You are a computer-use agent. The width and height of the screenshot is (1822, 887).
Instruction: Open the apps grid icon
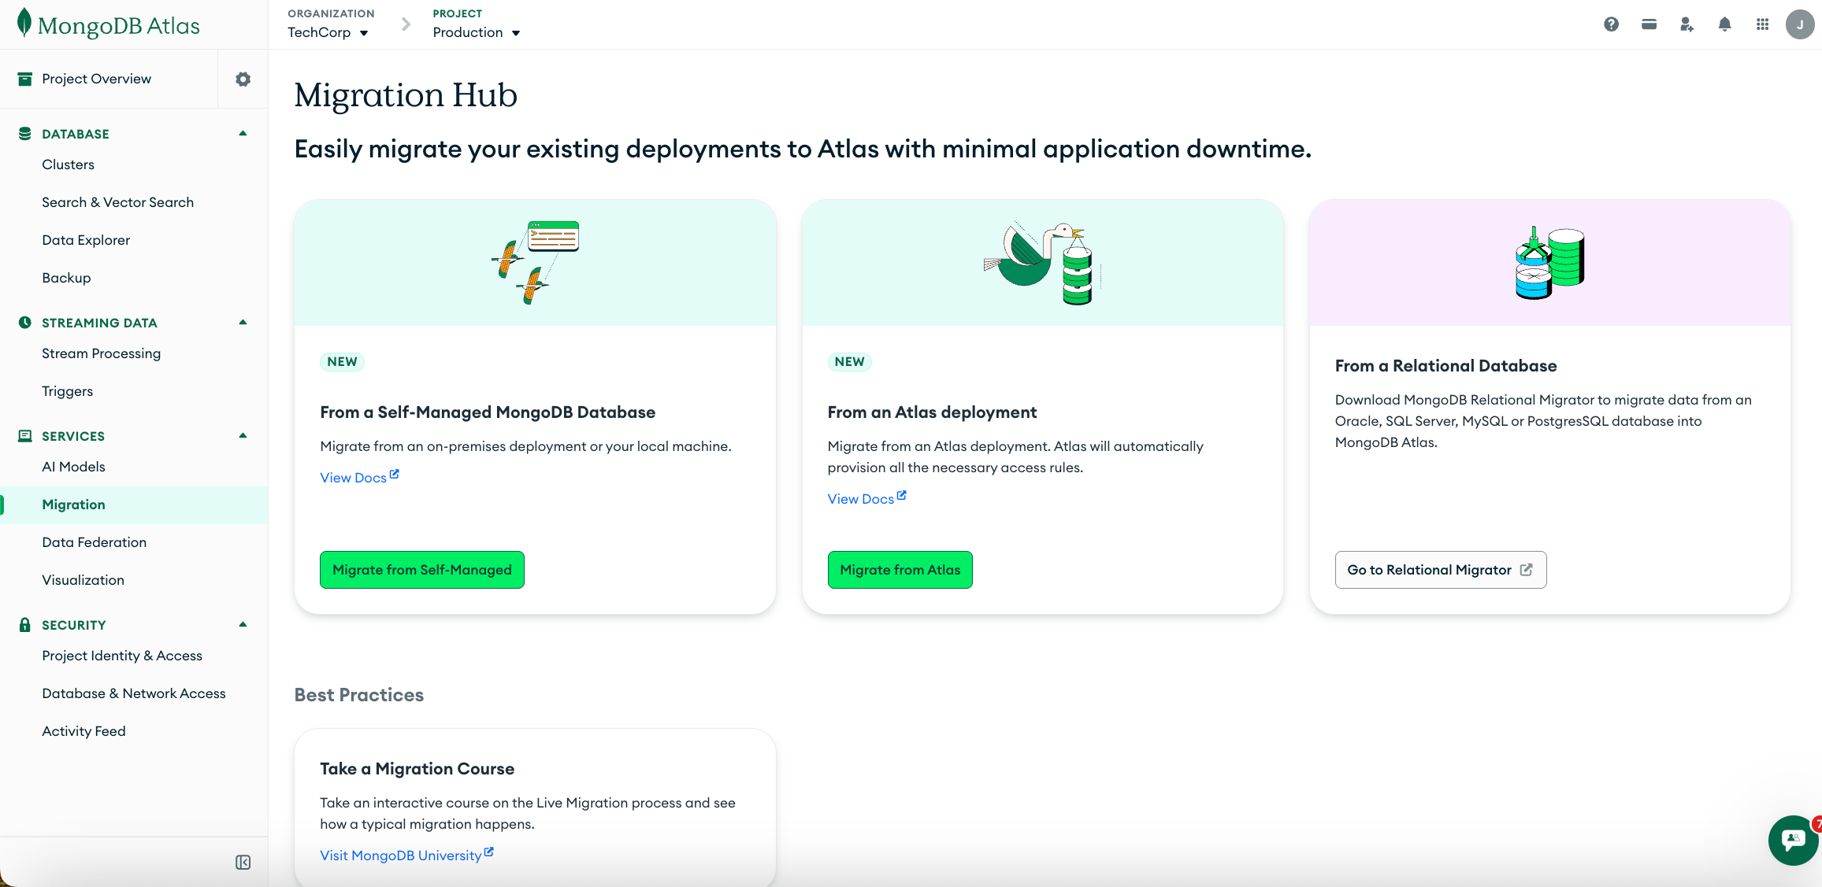(1762, 24)
